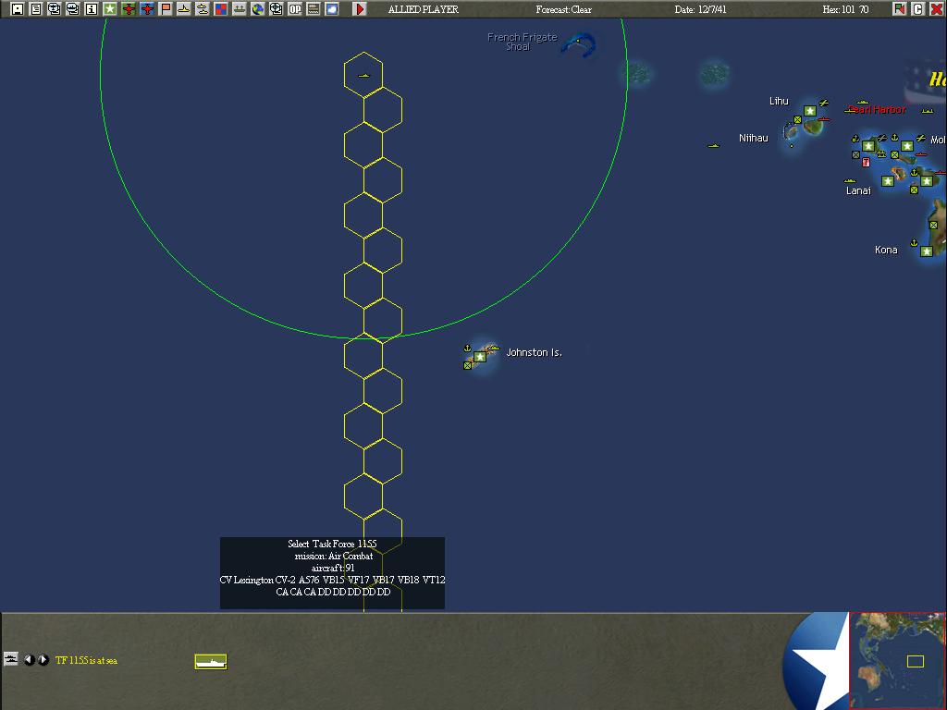
Task: Select the yellow ship icon above Lanai label
Action: click(x=850, y=180)
